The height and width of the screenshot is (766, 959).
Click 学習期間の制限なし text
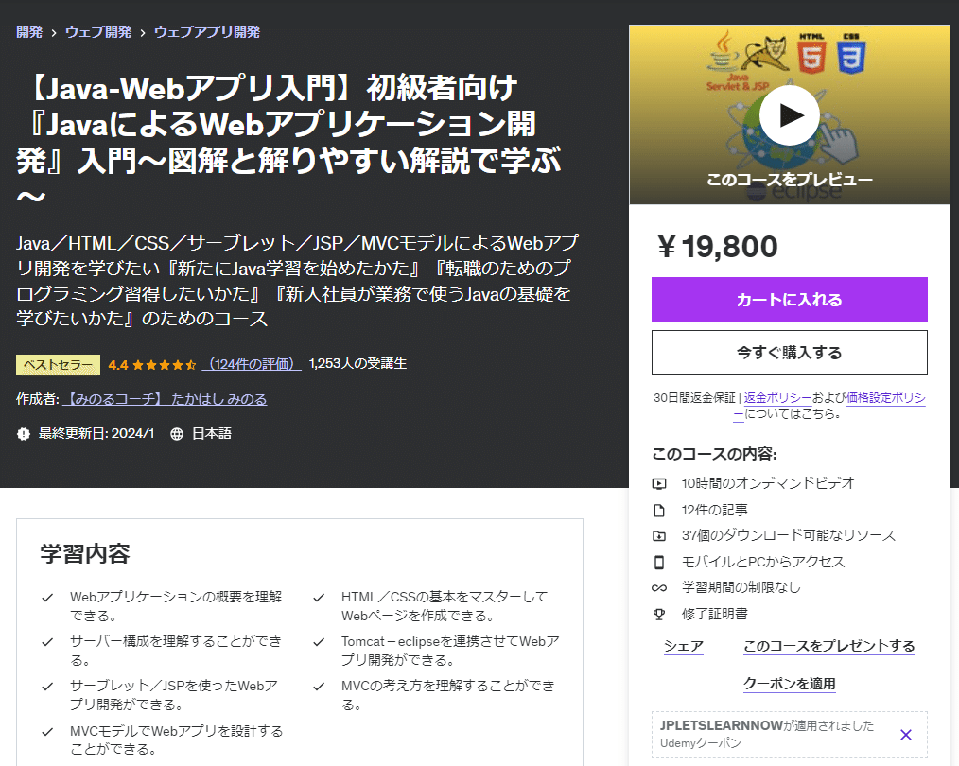[741, 587]
